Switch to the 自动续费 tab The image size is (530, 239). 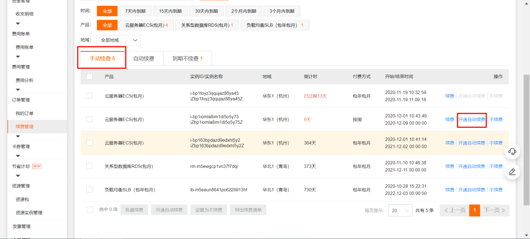144,59
